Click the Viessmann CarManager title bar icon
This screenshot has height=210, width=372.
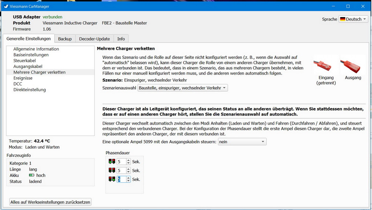tap(6, 6)
